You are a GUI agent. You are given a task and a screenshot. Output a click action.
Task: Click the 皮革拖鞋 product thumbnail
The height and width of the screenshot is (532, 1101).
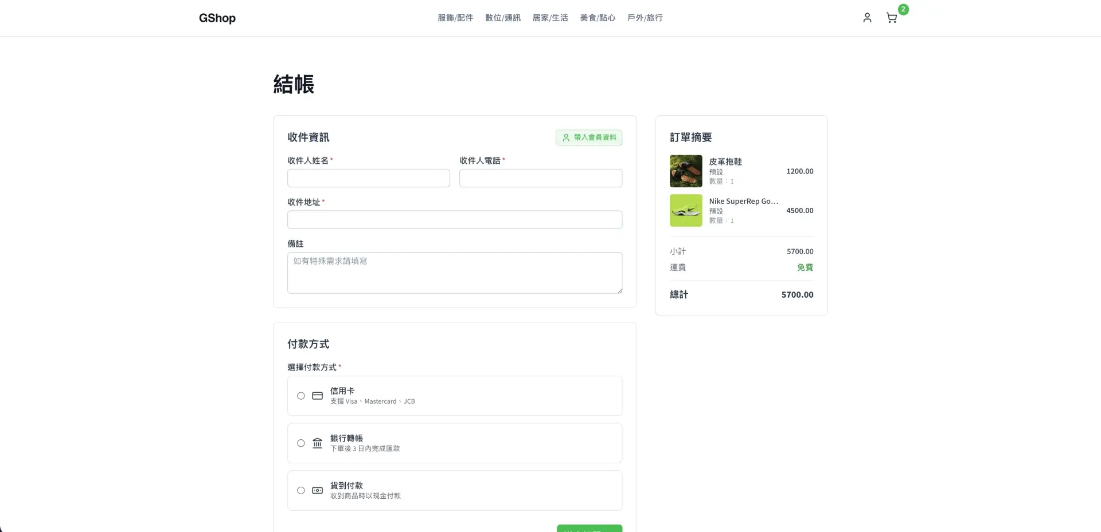click(x=686, y=171)
